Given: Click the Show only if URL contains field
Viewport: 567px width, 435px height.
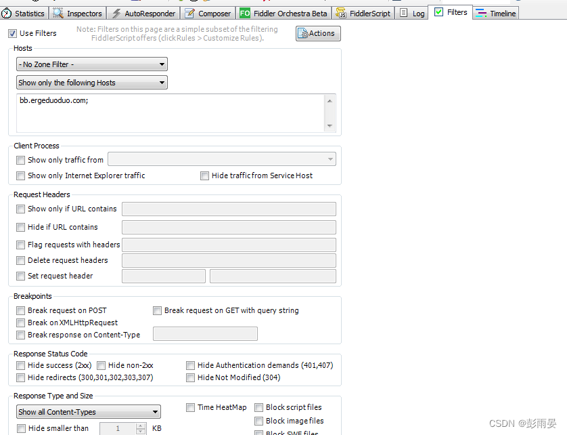Looking at the screenshot, I should pyautogui.click(x=229, y=209).
